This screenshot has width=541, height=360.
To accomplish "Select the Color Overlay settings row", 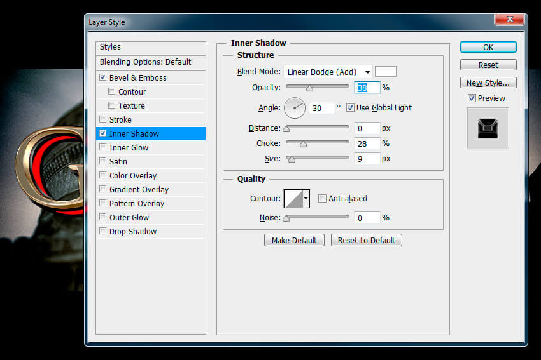I will point(151,175).
